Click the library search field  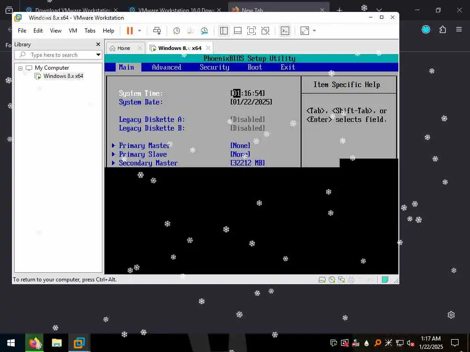[54, 55]
